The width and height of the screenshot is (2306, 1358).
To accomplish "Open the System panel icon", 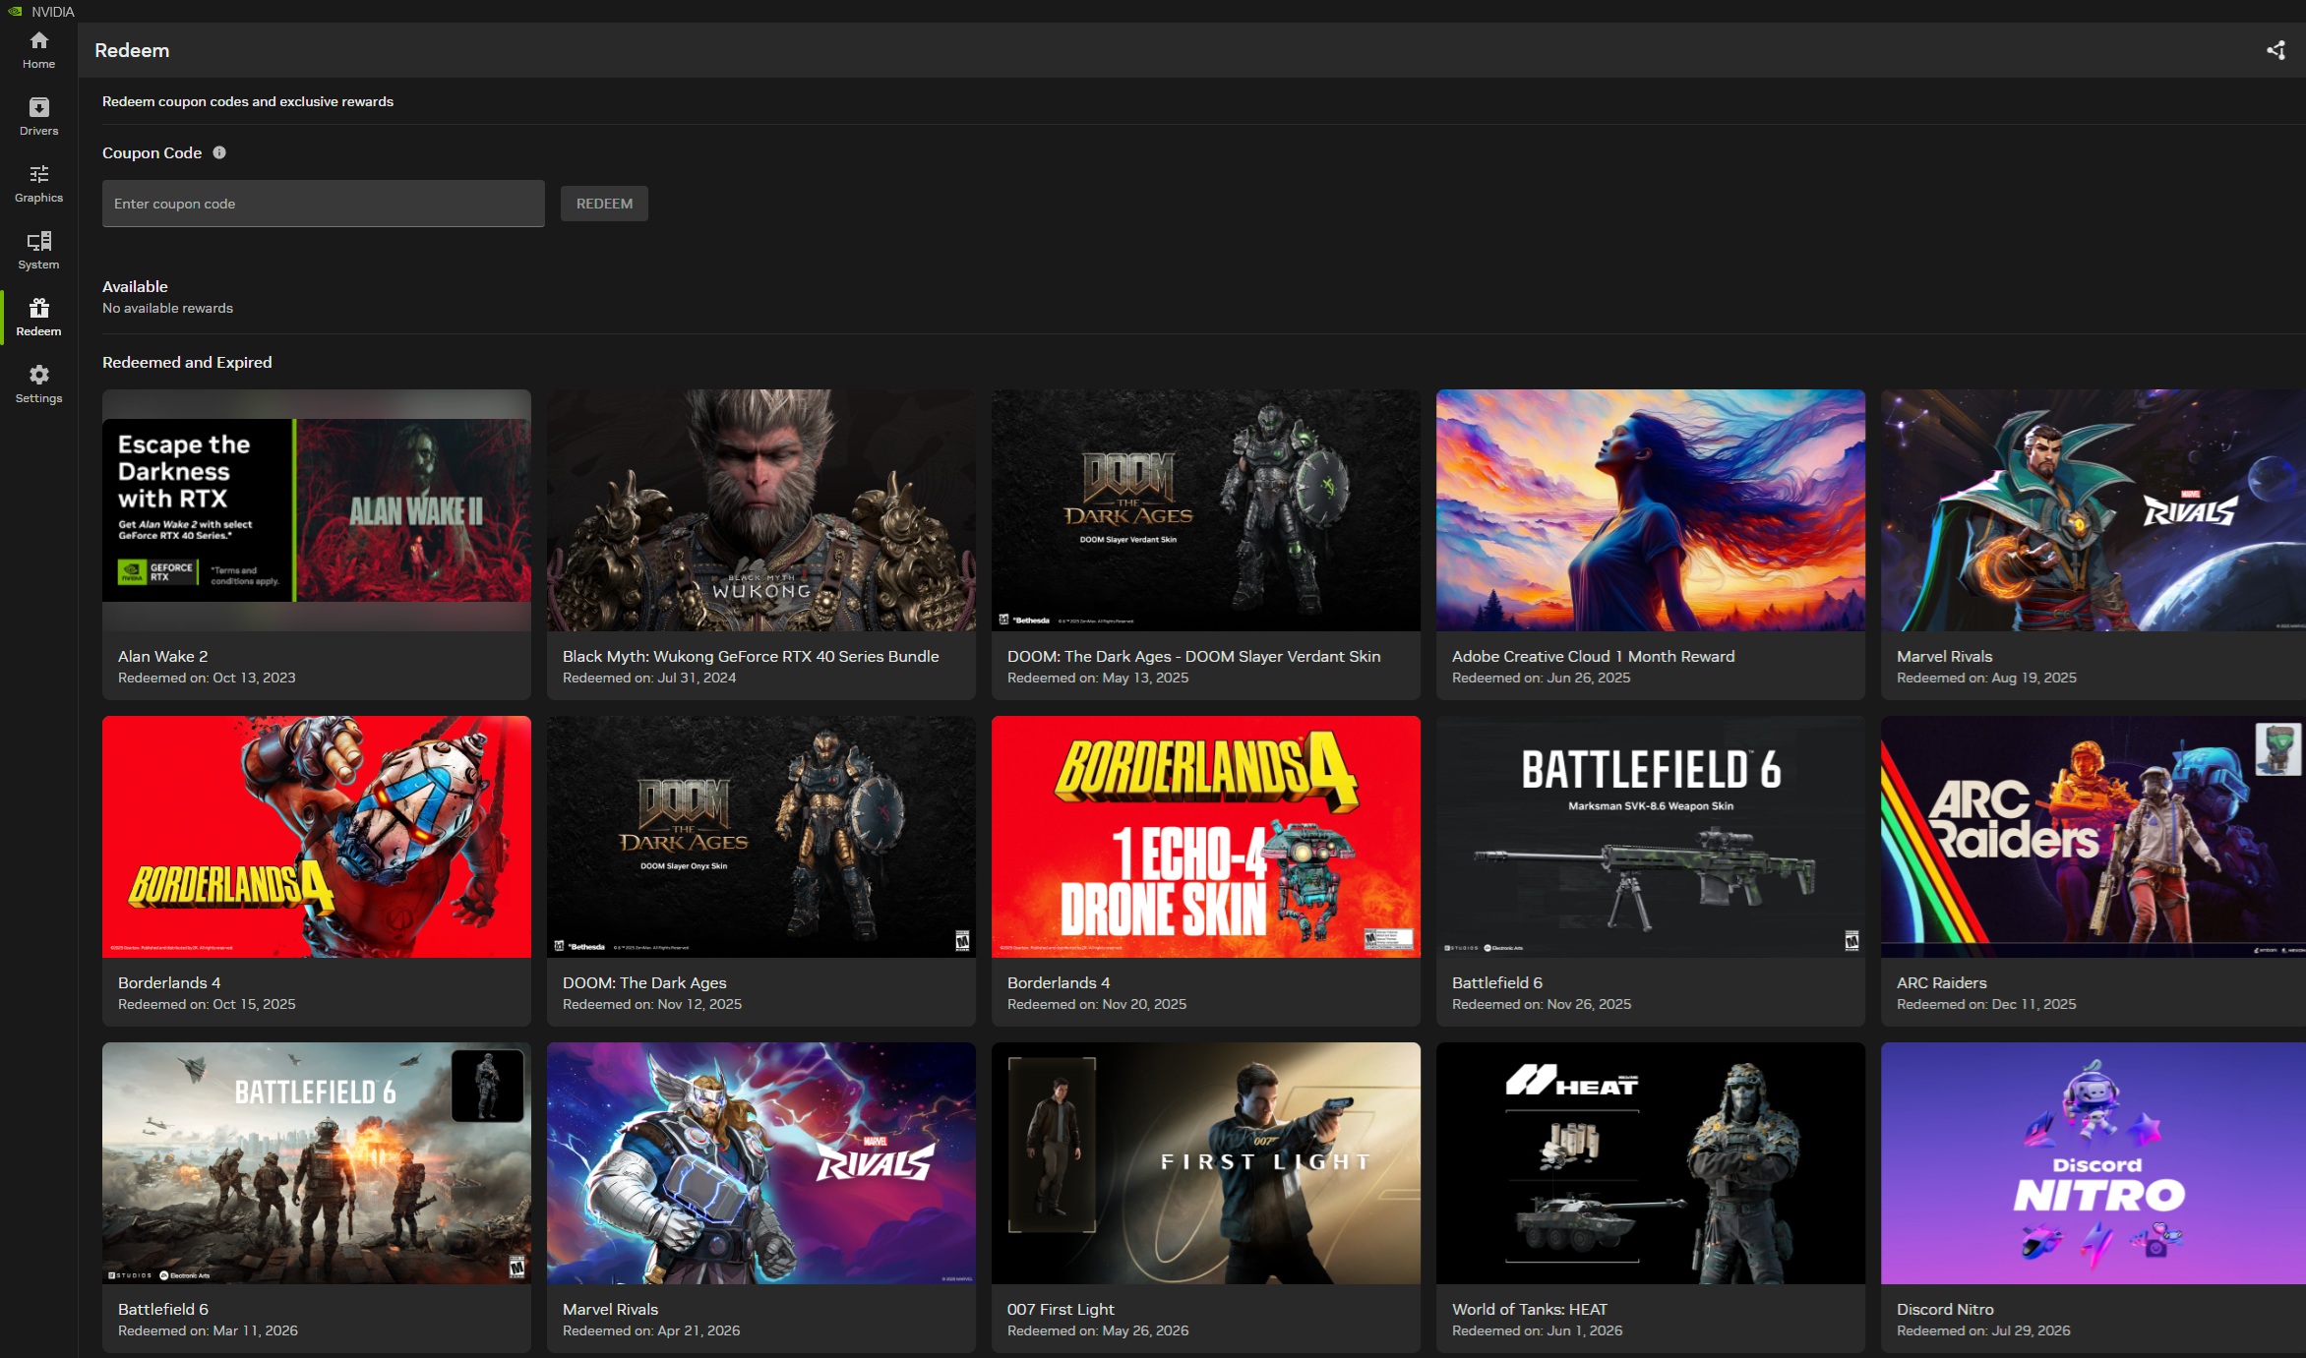I will [38, 241].
